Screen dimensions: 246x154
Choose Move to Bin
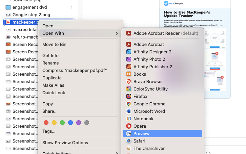[x=54, y=44]
